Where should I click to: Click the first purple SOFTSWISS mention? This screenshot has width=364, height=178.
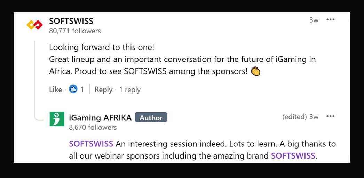tap(91, 144)
